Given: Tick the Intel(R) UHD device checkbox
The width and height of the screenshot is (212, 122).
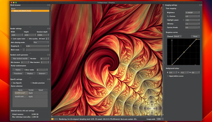Looking at the screenshot, I should pyautogui.click(x=13, y=97).
